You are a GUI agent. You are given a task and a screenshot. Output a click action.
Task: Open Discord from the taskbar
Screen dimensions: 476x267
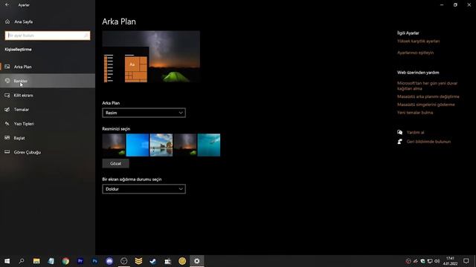(x=109, y=261)
